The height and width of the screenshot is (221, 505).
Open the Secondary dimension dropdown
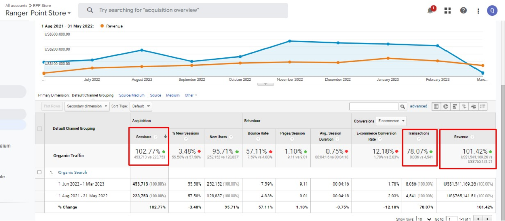click(87, 106)
